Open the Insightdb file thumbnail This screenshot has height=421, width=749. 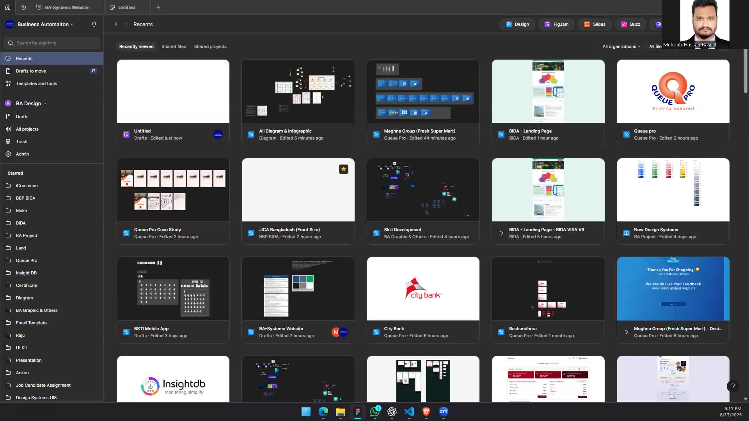[173, 379]
